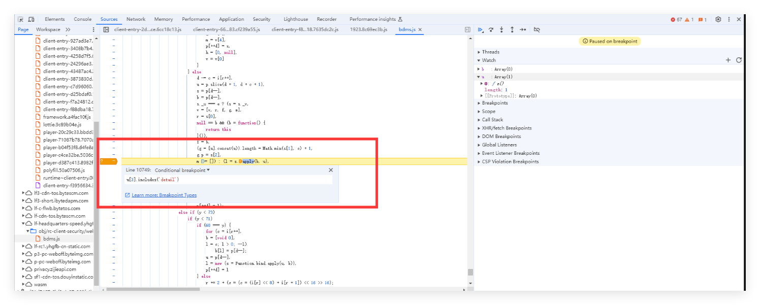Screen dimensions: 760x305
Task: Toggle the navigator sidebar icon beside file tabs
Action: (106, 29)
